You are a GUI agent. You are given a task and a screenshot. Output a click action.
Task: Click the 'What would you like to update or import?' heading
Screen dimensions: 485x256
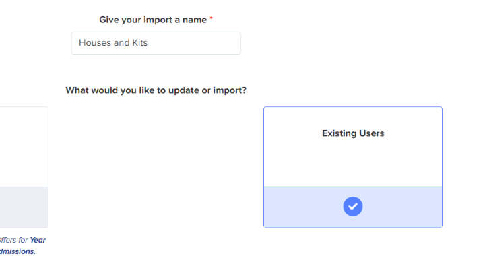click(156, 90)
